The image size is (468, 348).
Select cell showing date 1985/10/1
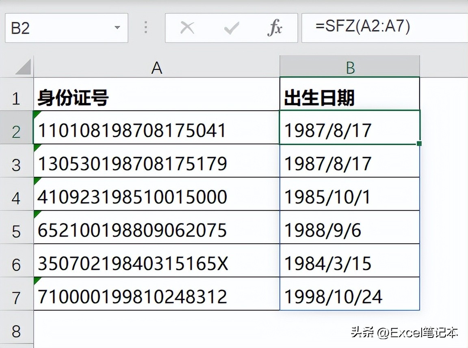pyautogui.click(x=350, y=198)
